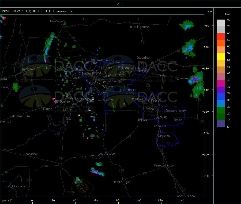The image size is (241, 204).
Task: Select the Los_Toldos map label
Action: (107, 154)
